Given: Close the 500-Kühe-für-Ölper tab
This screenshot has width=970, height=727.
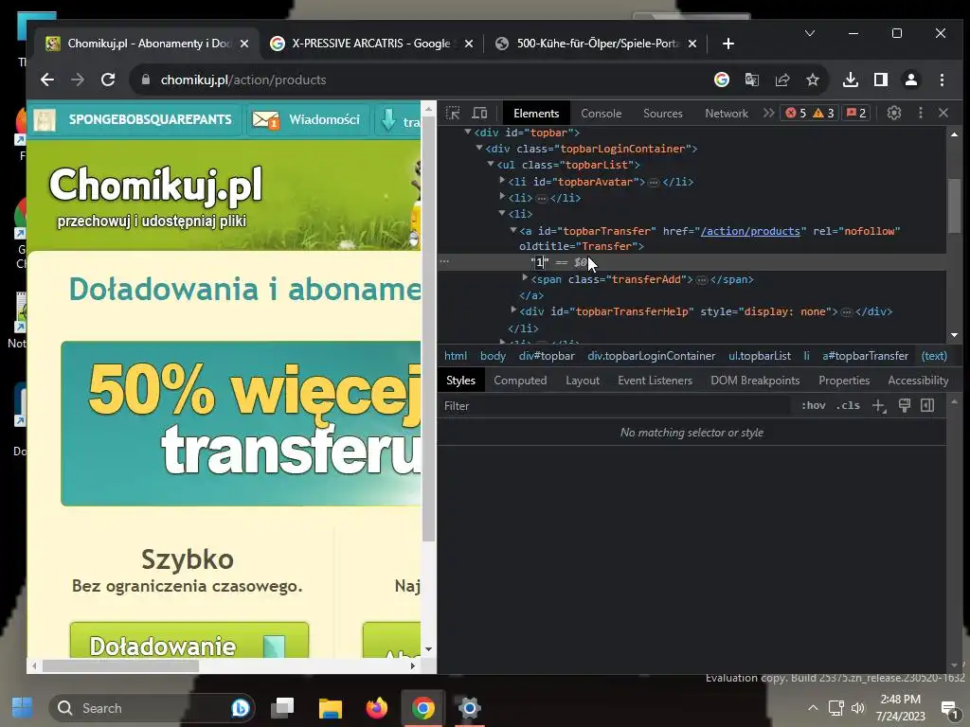Looking at the screenshot, I should pos(692,44).
